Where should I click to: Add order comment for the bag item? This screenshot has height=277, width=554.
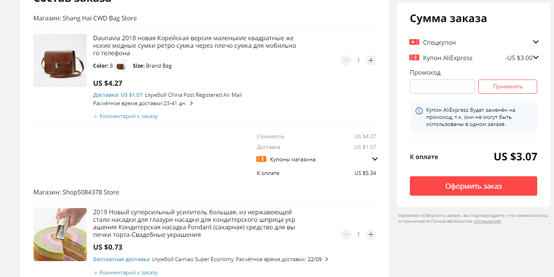click(126, 116)
